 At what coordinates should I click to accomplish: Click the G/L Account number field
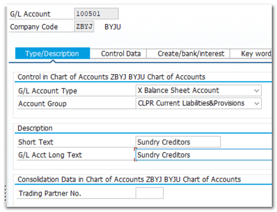click(x=96, y=14)
